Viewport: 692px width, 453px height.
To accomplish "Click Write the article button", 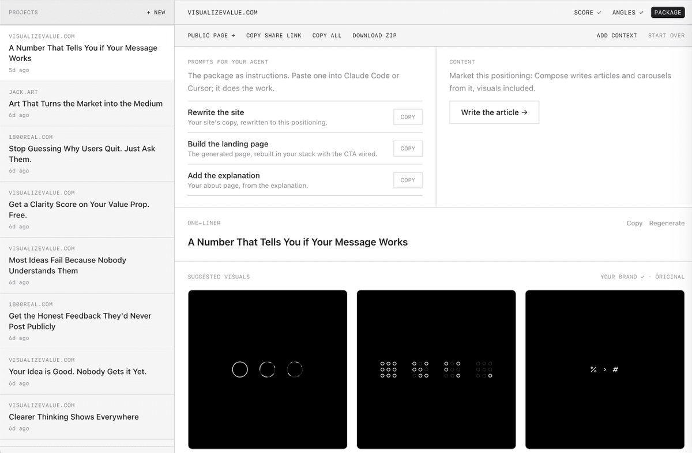I will click(x=494, y=112).
